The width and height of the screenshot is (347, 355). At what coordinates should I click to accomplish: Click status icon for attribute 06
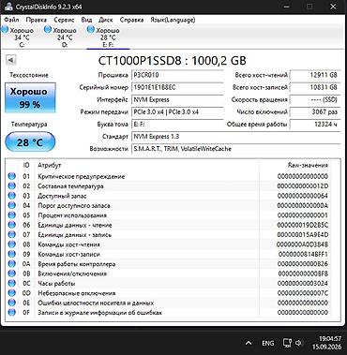[x=12, y=225]
